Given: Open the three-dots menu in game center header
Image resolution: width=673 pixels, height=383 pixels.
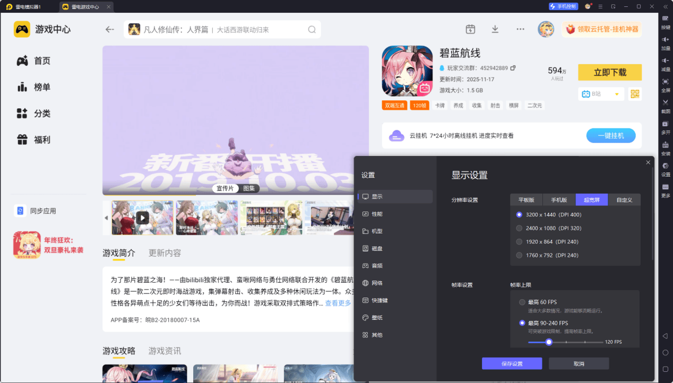Looking at the screenshot, I should pyautogui.click(x=520, y=29).
